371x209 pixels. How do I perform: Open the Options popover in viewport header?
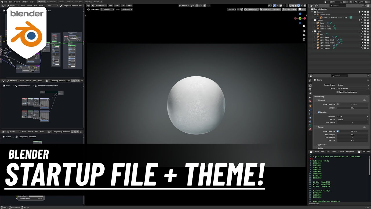[231, 9]
